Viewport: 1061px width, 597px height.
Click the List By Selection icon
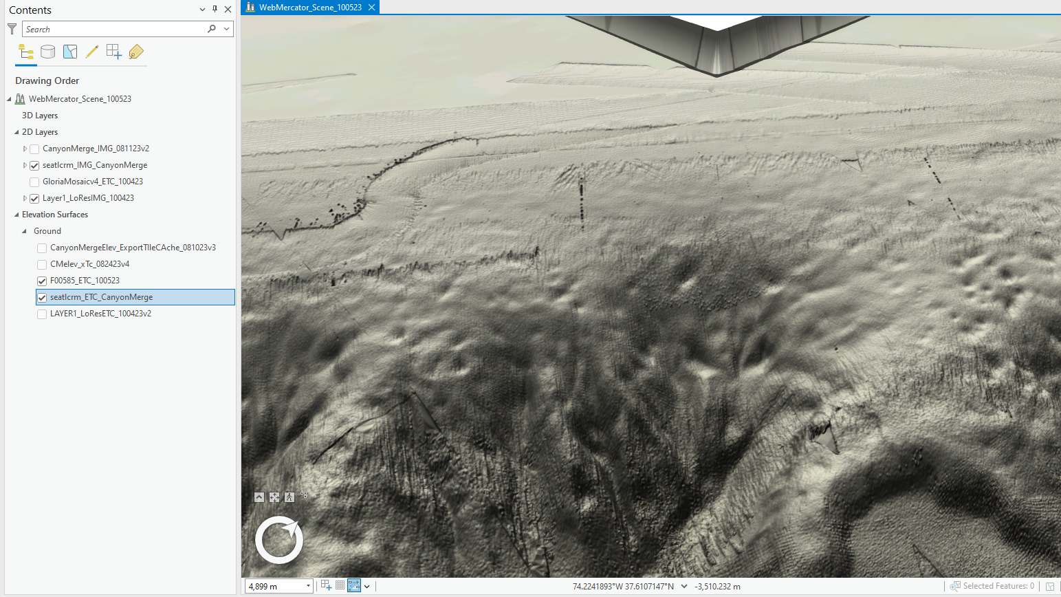tap(69, 52)
